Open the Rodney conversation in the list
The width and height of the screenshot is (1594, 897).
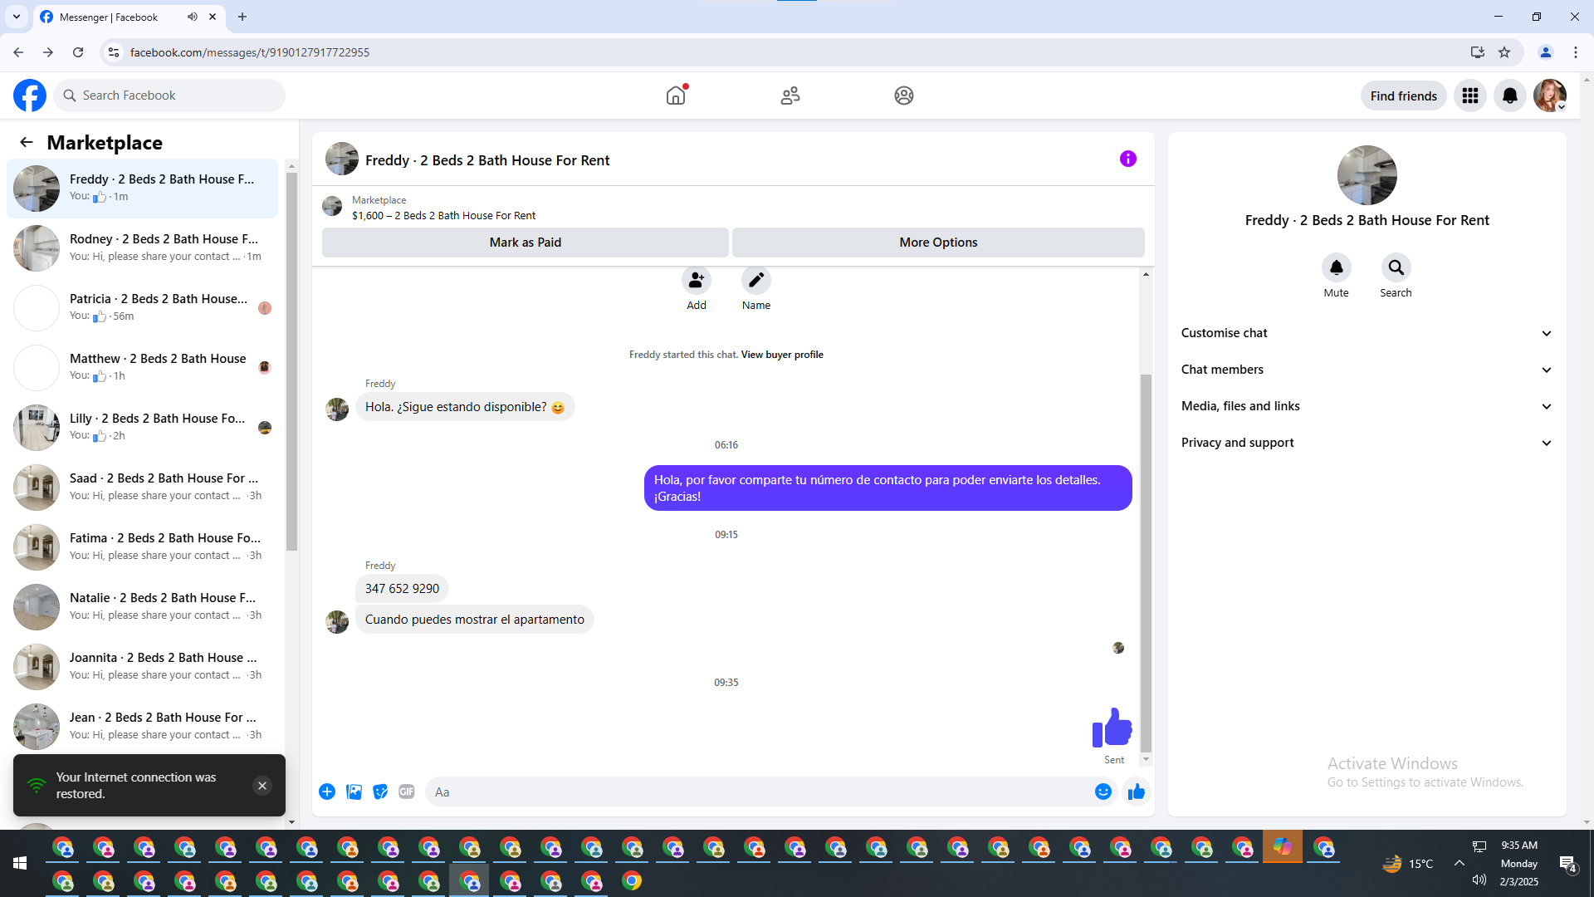tap(143, 248)
